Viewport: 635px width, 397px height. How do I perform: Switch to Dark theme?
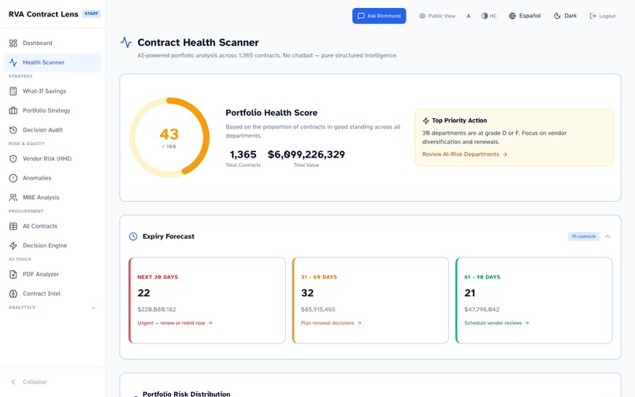[566, 16]
